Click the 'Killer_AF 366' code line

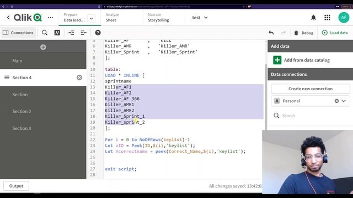pyautogui.click(x=122, y=99)
